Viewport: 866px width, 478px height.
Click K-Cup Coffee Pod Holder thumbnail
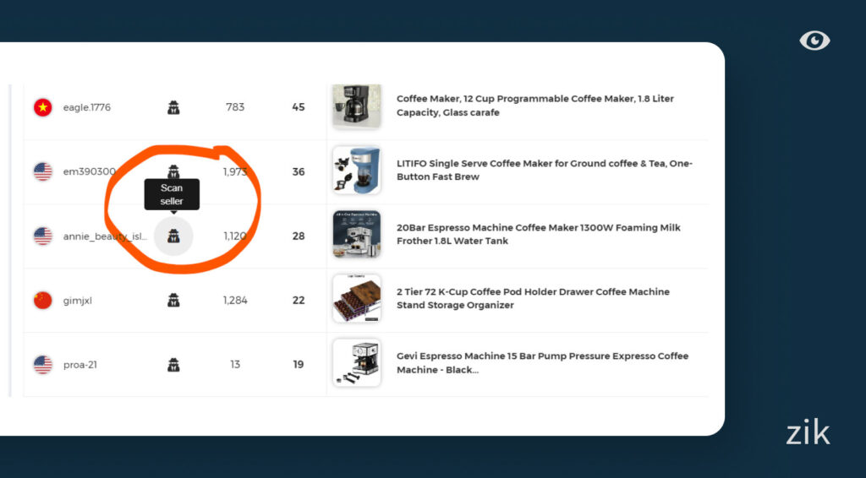pyautogui.click(x=356, y=299)
